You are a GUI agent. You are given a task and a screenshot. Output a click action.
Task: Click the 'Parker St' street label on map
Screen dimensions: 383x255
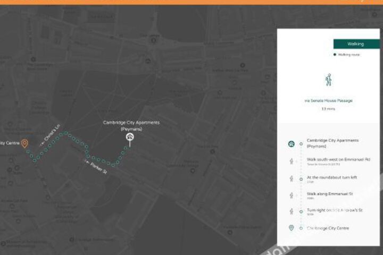coord(96,166)
